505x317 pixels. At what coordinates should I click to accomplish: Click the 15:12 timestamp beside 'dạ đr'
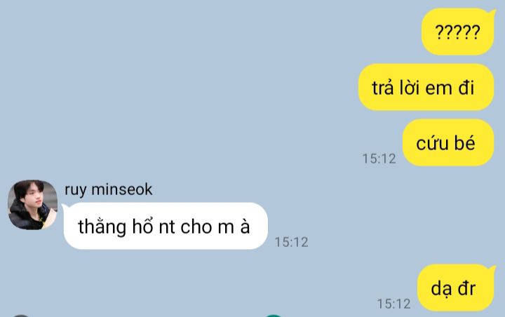coord(394,304)
